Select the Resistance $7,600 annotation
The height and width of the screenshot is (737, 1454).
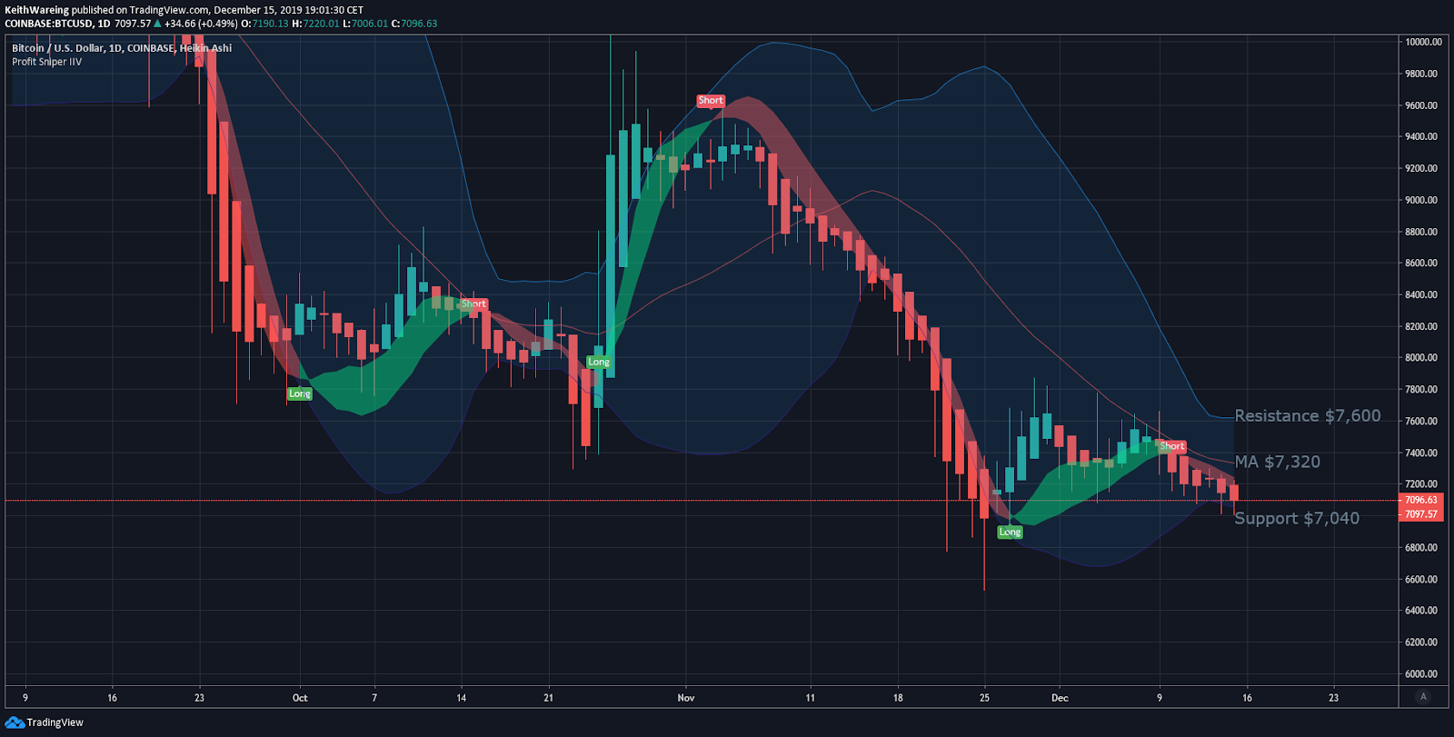(1308, 415)
